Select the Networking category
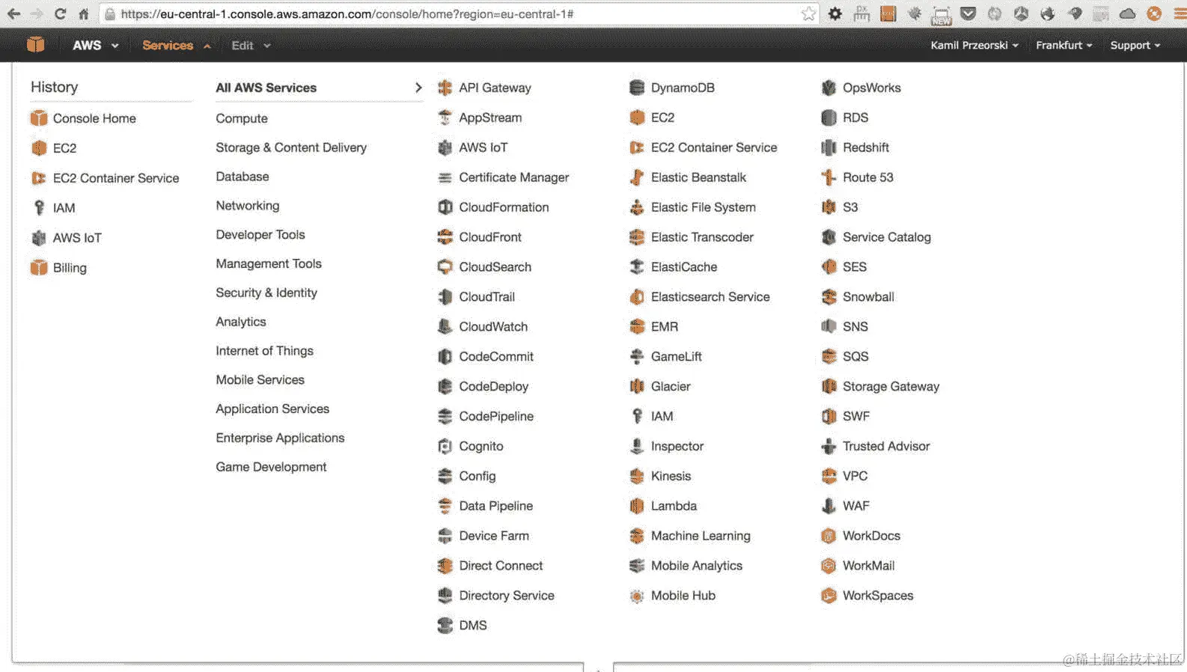This screenshot has width=1187, height=672. click(248, 206)
